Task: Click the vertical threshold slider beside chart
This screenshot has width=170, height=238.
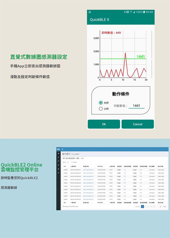Action: (152, 59)
